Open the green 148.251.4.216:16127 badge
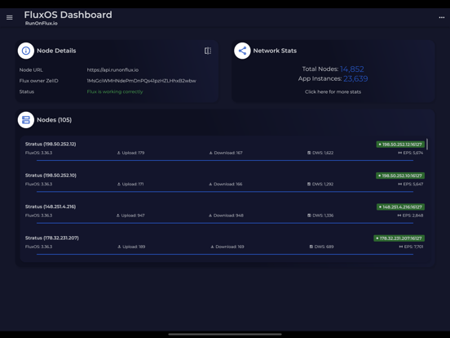 point(400,207)
